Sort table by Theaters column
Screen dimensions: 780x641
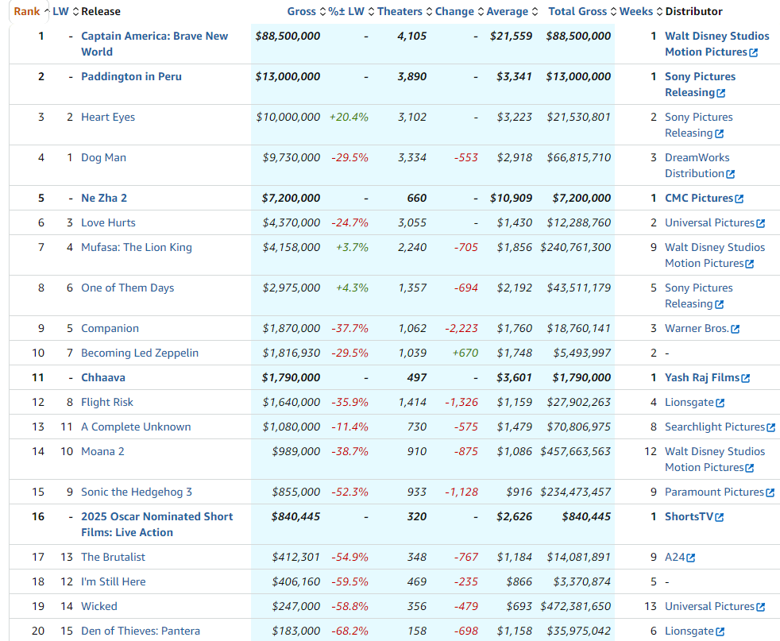(400, 12)
